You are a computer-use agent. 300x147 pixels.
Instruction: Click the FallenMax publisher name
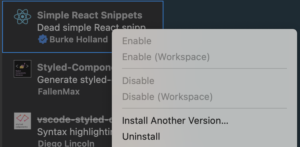click(x=58, y=91)
